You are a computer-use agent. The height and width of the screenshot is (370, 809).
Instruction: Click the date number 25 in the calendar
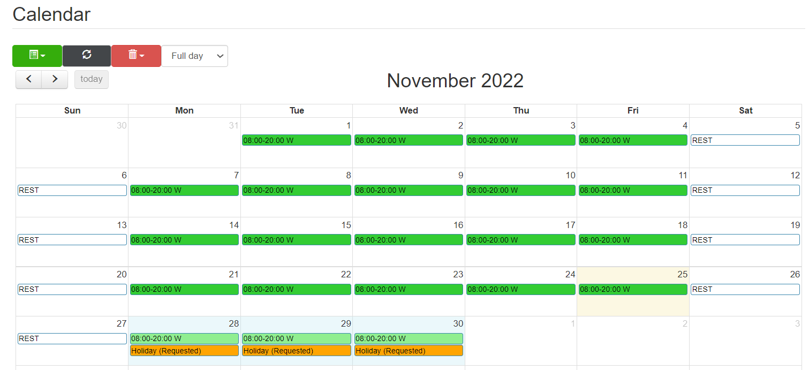coord(683,274)
